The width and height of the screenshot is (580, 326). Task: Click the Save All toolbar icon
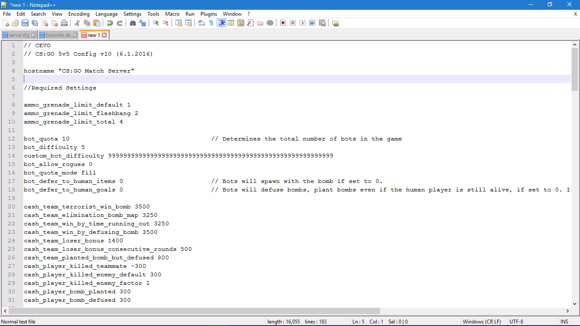click(x=35, y=23)
